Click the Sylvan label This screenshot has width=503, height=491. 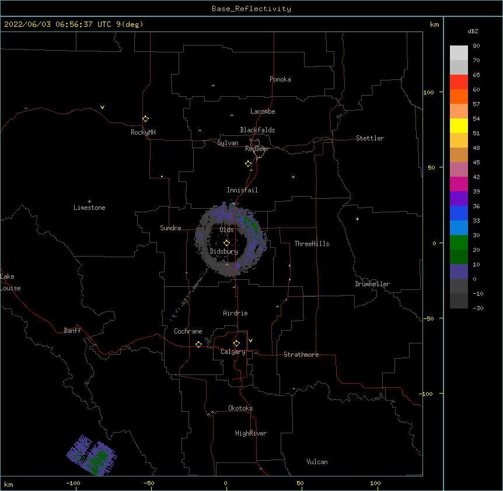pos(228,143)
